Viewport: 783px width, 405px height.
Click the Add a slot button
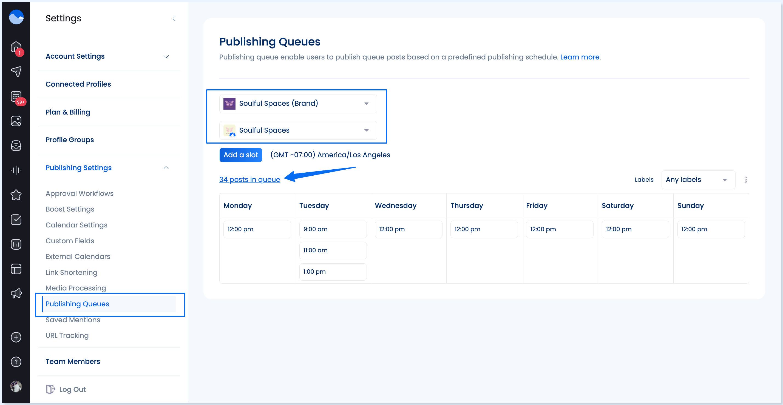[240, 155]
